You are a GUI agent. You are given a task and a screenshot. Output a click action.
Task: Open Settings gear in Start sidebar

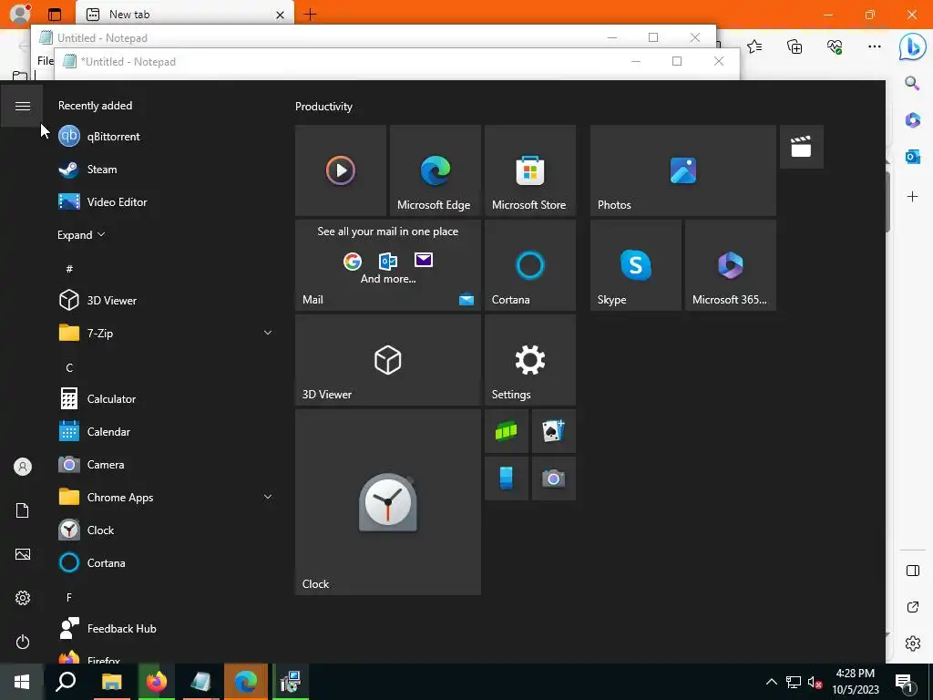coord(22,598)
